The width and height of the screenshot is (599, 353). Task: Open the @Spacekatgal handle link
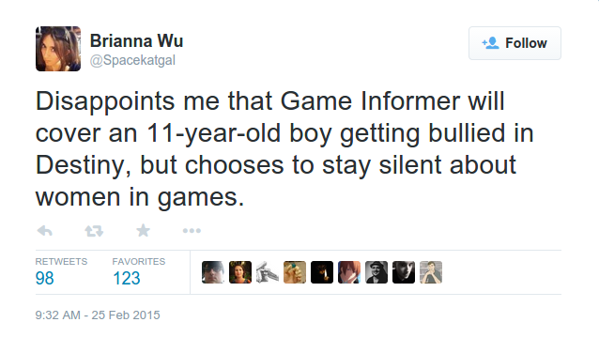132,60
